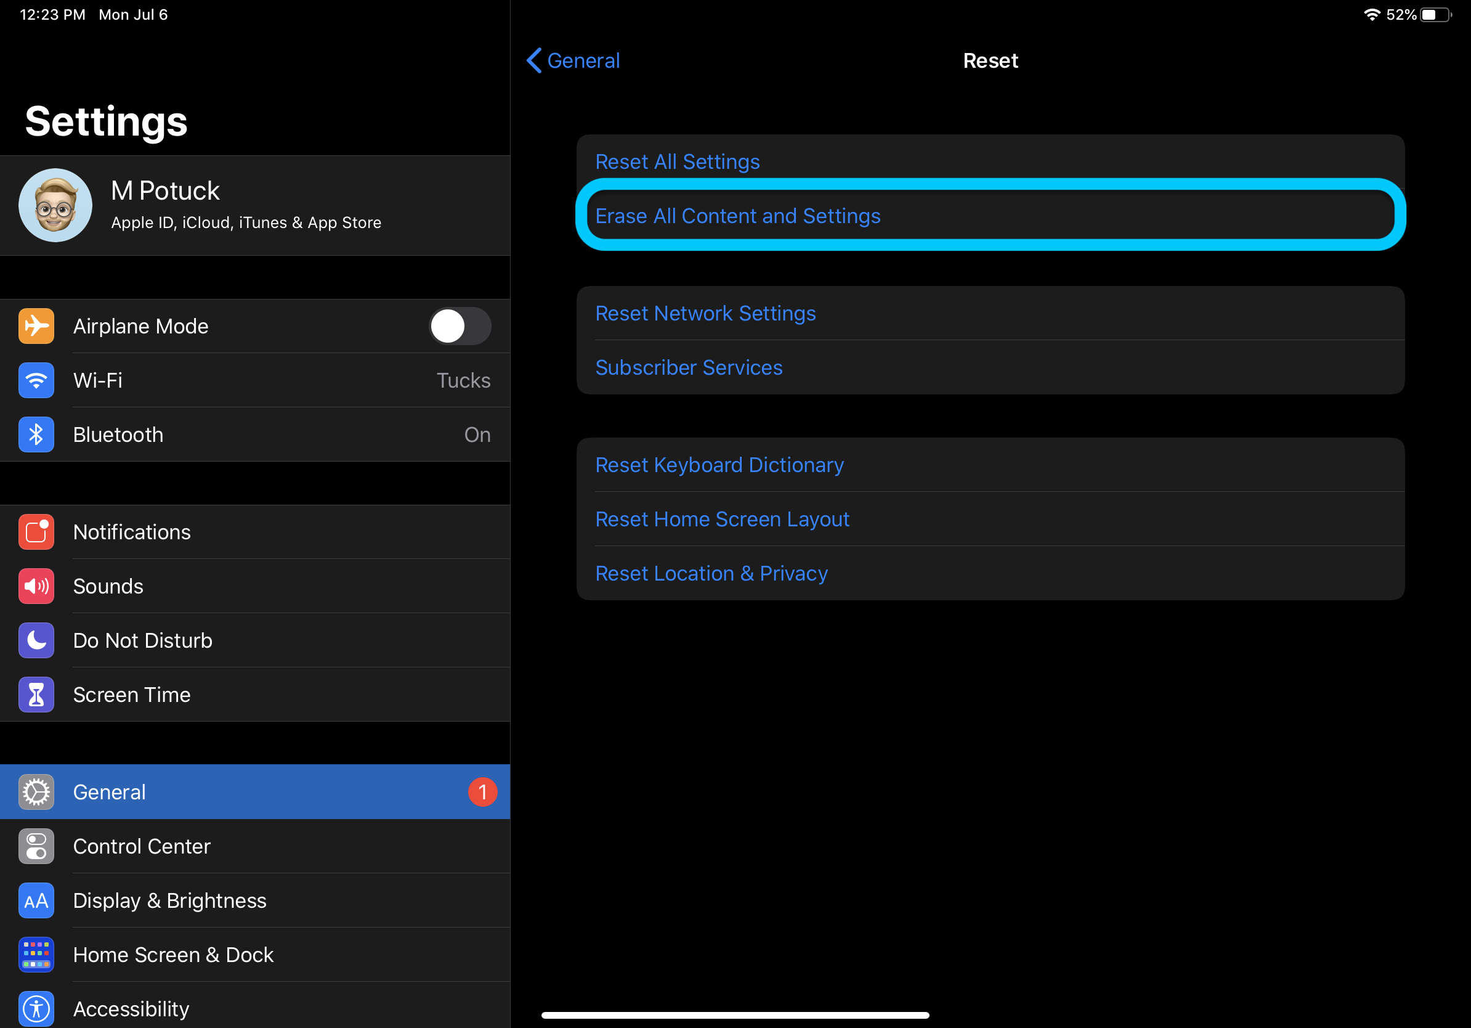Click the Do Not Disturb moon icon
This screenshot has height=1028, width=1471.
coord(36,640)
